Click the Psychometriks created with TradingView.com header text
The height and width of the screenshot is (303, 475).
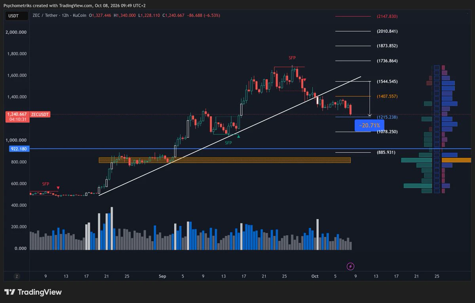click(x=48, y=6)
